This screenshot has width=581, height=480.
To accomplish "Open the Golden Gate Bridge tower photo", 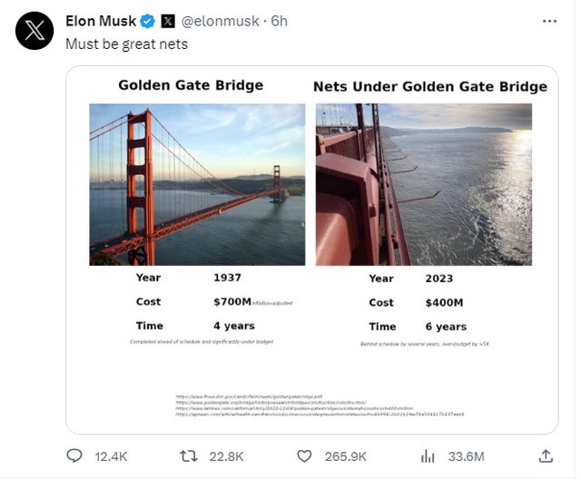I will [x=197, y=184].
